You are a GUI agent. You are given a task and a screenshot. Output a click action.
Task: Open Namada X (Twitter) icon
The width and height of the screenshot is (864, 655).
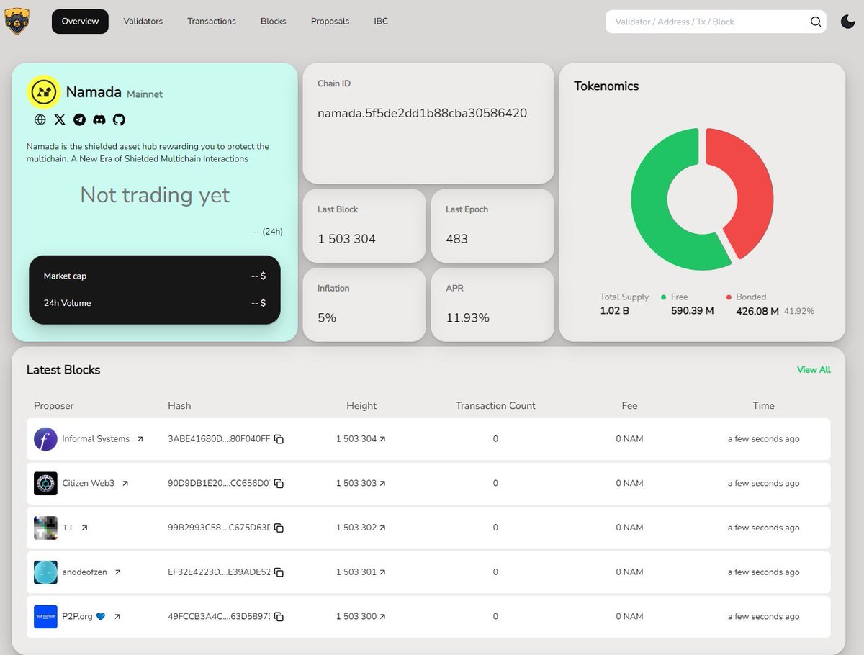pos(60,119)
